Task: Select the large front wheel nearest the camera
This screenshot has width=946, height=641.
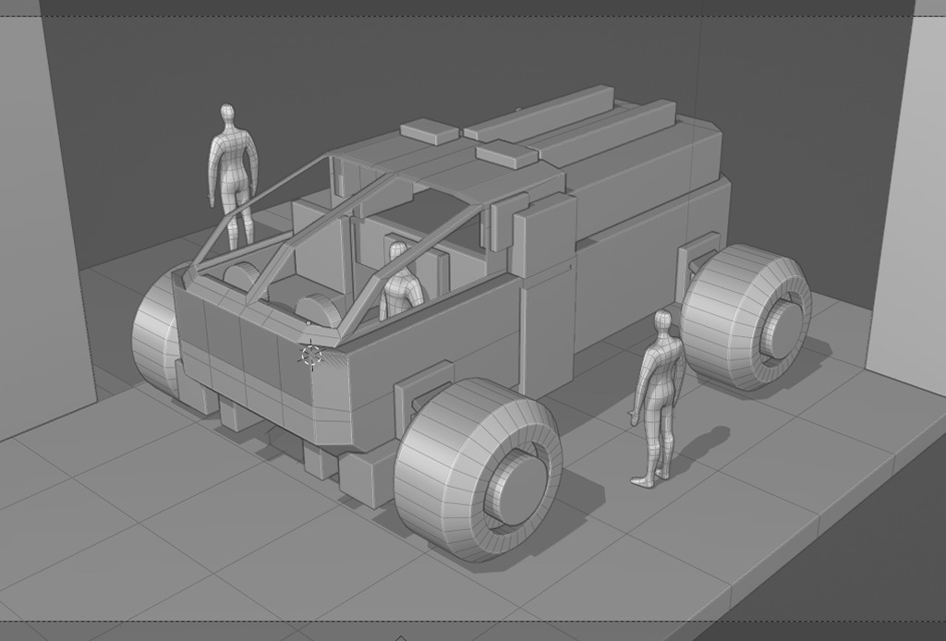Action: [478, 470]
